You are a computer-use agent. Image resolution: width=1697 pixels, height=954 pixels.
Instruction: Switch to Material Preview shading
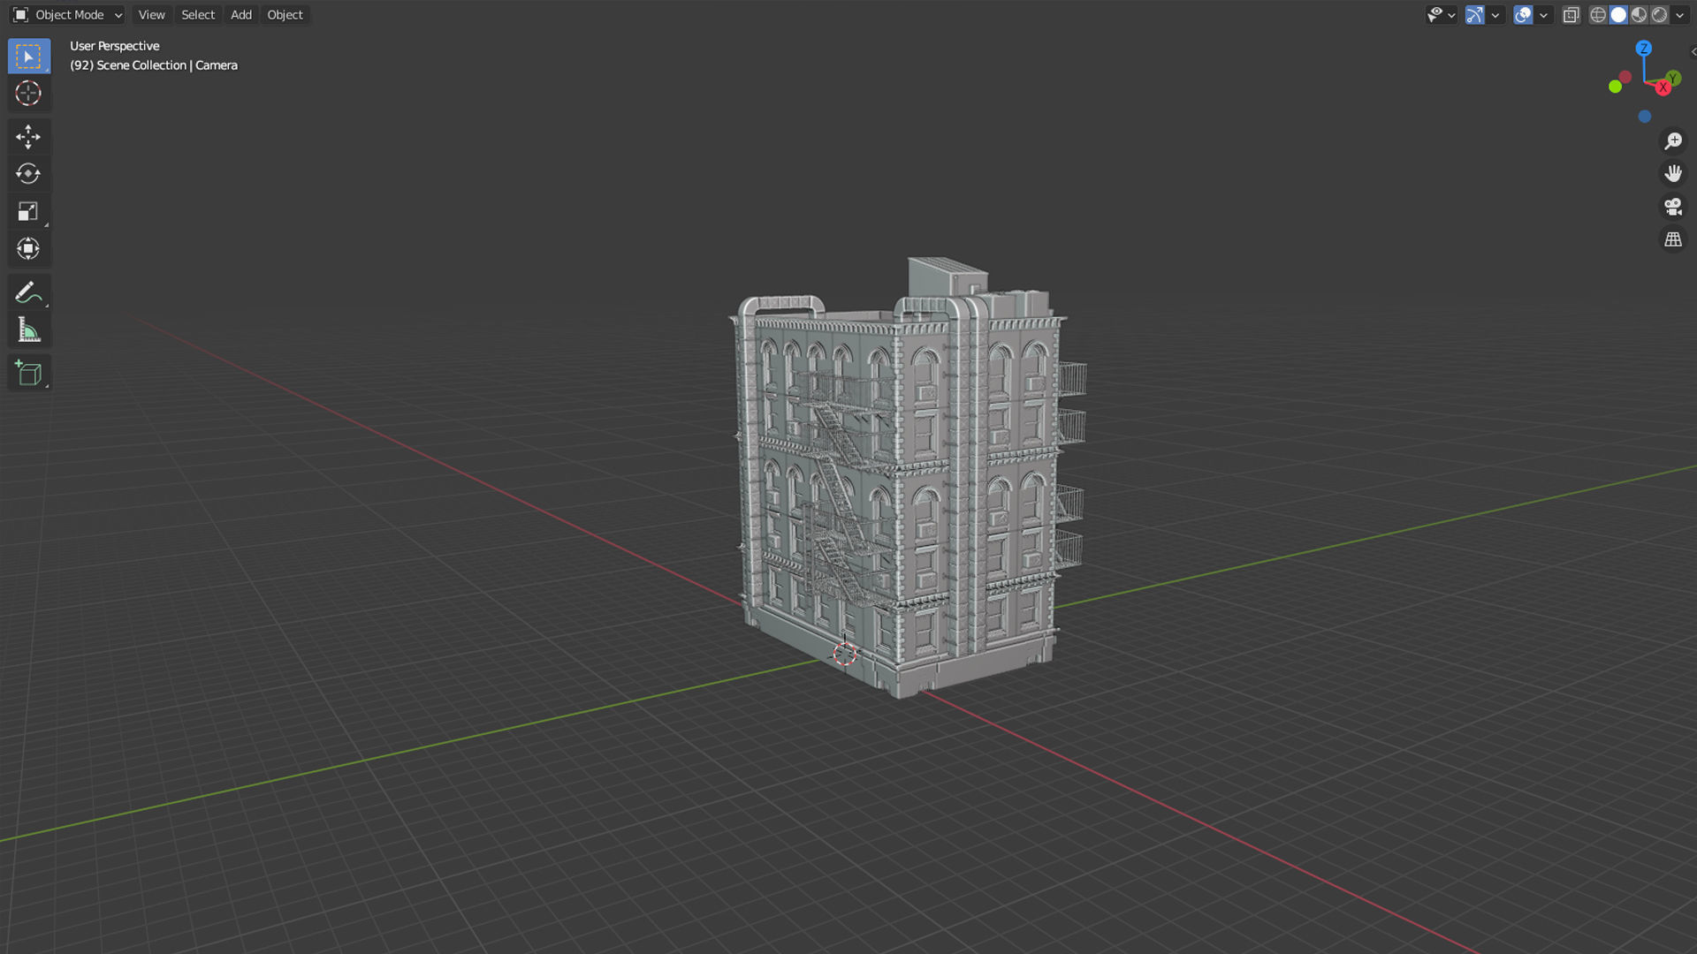pyautogui.click(x=1639, y=15)
